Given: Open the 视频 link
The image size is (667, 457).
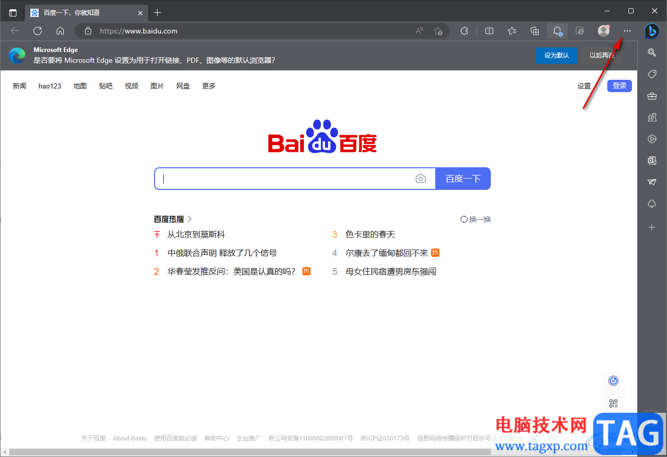Looking at the screenshot, I should pyautogui.click(x=131, y=86).
